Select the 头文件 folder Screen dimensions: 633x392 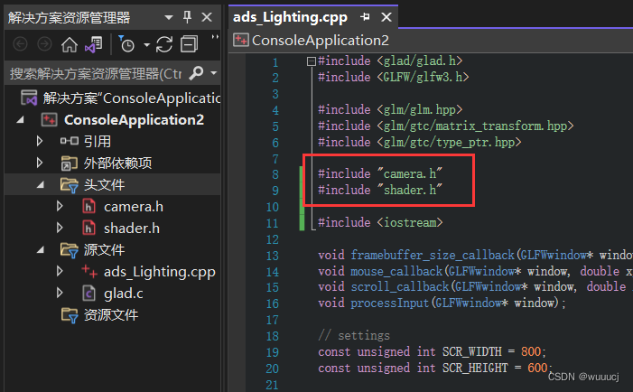tap(104, 185)
